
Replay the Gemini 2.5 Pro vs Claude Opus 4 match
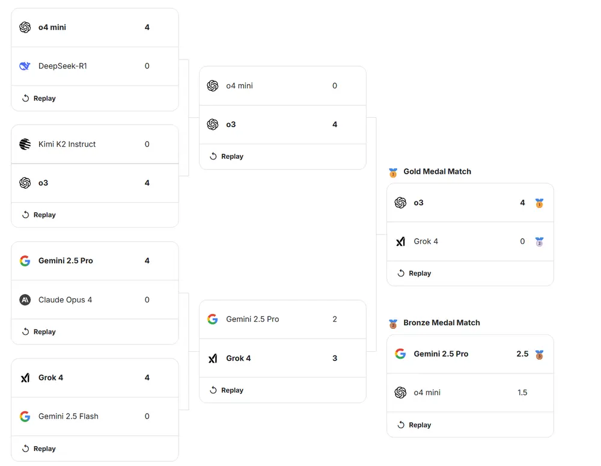(39, 331)
